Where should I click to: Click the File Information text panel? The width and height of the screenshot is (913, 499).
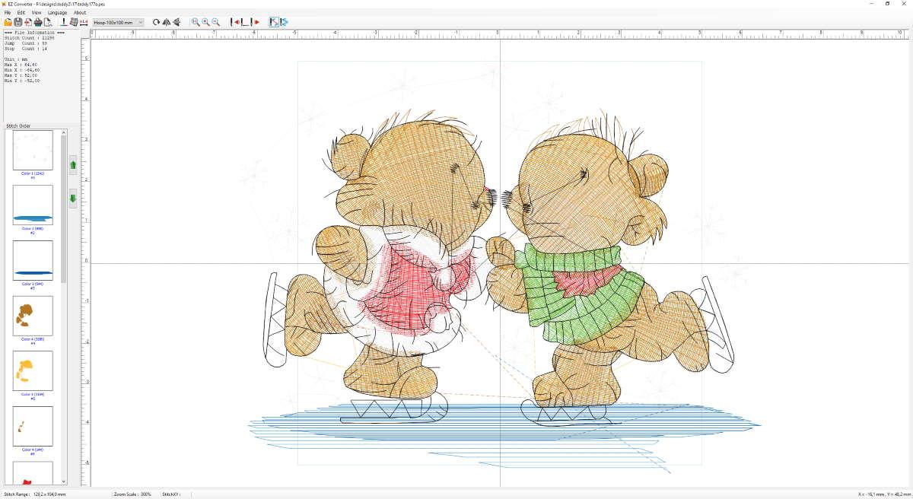(x=40, y=76)
